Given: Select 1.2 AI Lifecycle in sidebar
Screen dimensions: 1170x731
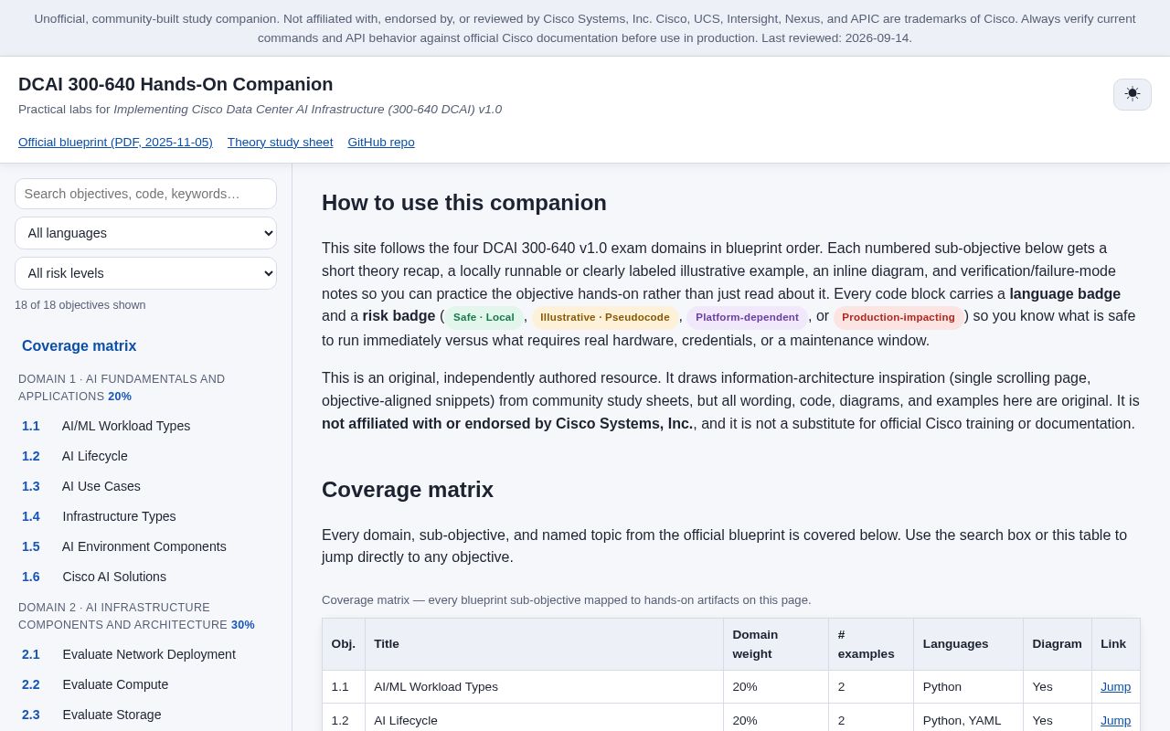Looking at the screenshot, I should 145,456.
